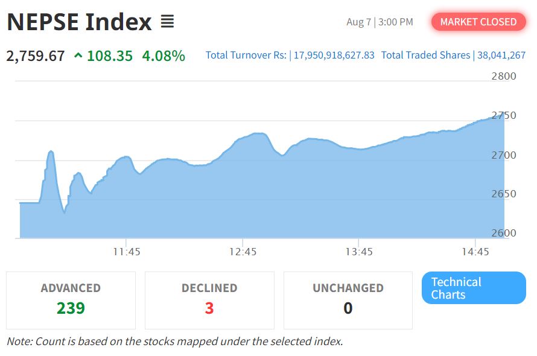Click the green up-arrow change indicator
The image size is (537, 356).
pyautogui.click(x=78, y=55)
